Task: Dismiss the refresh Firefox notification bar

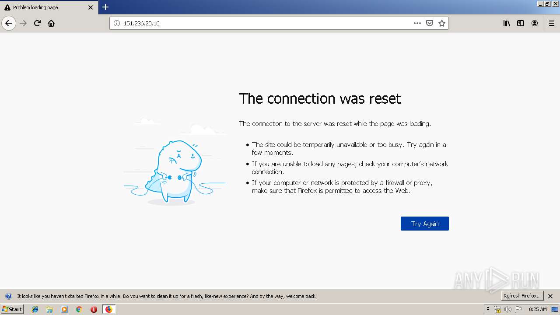Action: click(550, 296)
